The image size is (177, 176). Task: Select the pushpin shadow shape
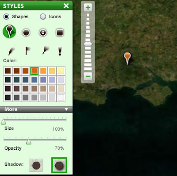point(46,50)
